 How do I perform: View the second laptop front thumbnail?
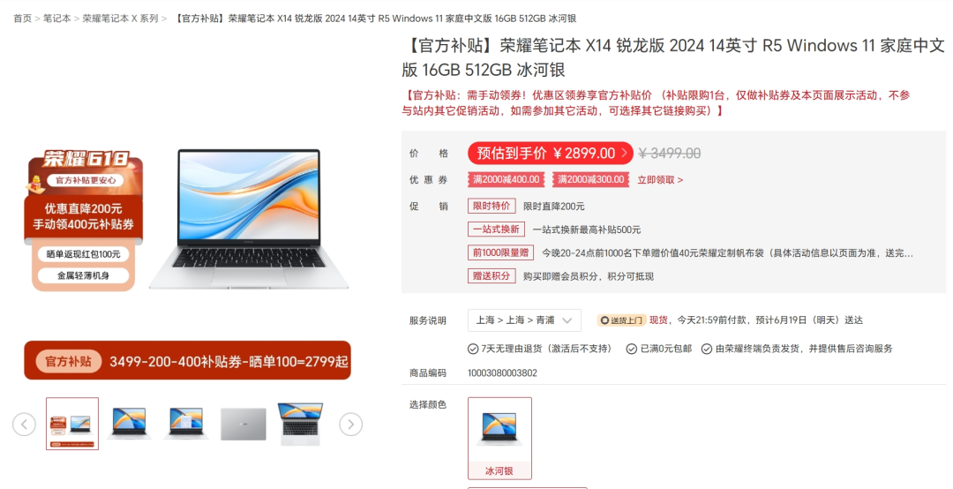coord(186,424)
